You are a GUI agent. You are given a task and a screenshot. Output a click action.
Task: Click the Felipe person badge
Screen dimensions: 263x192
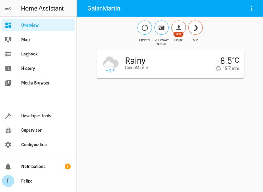coord(178,28)
